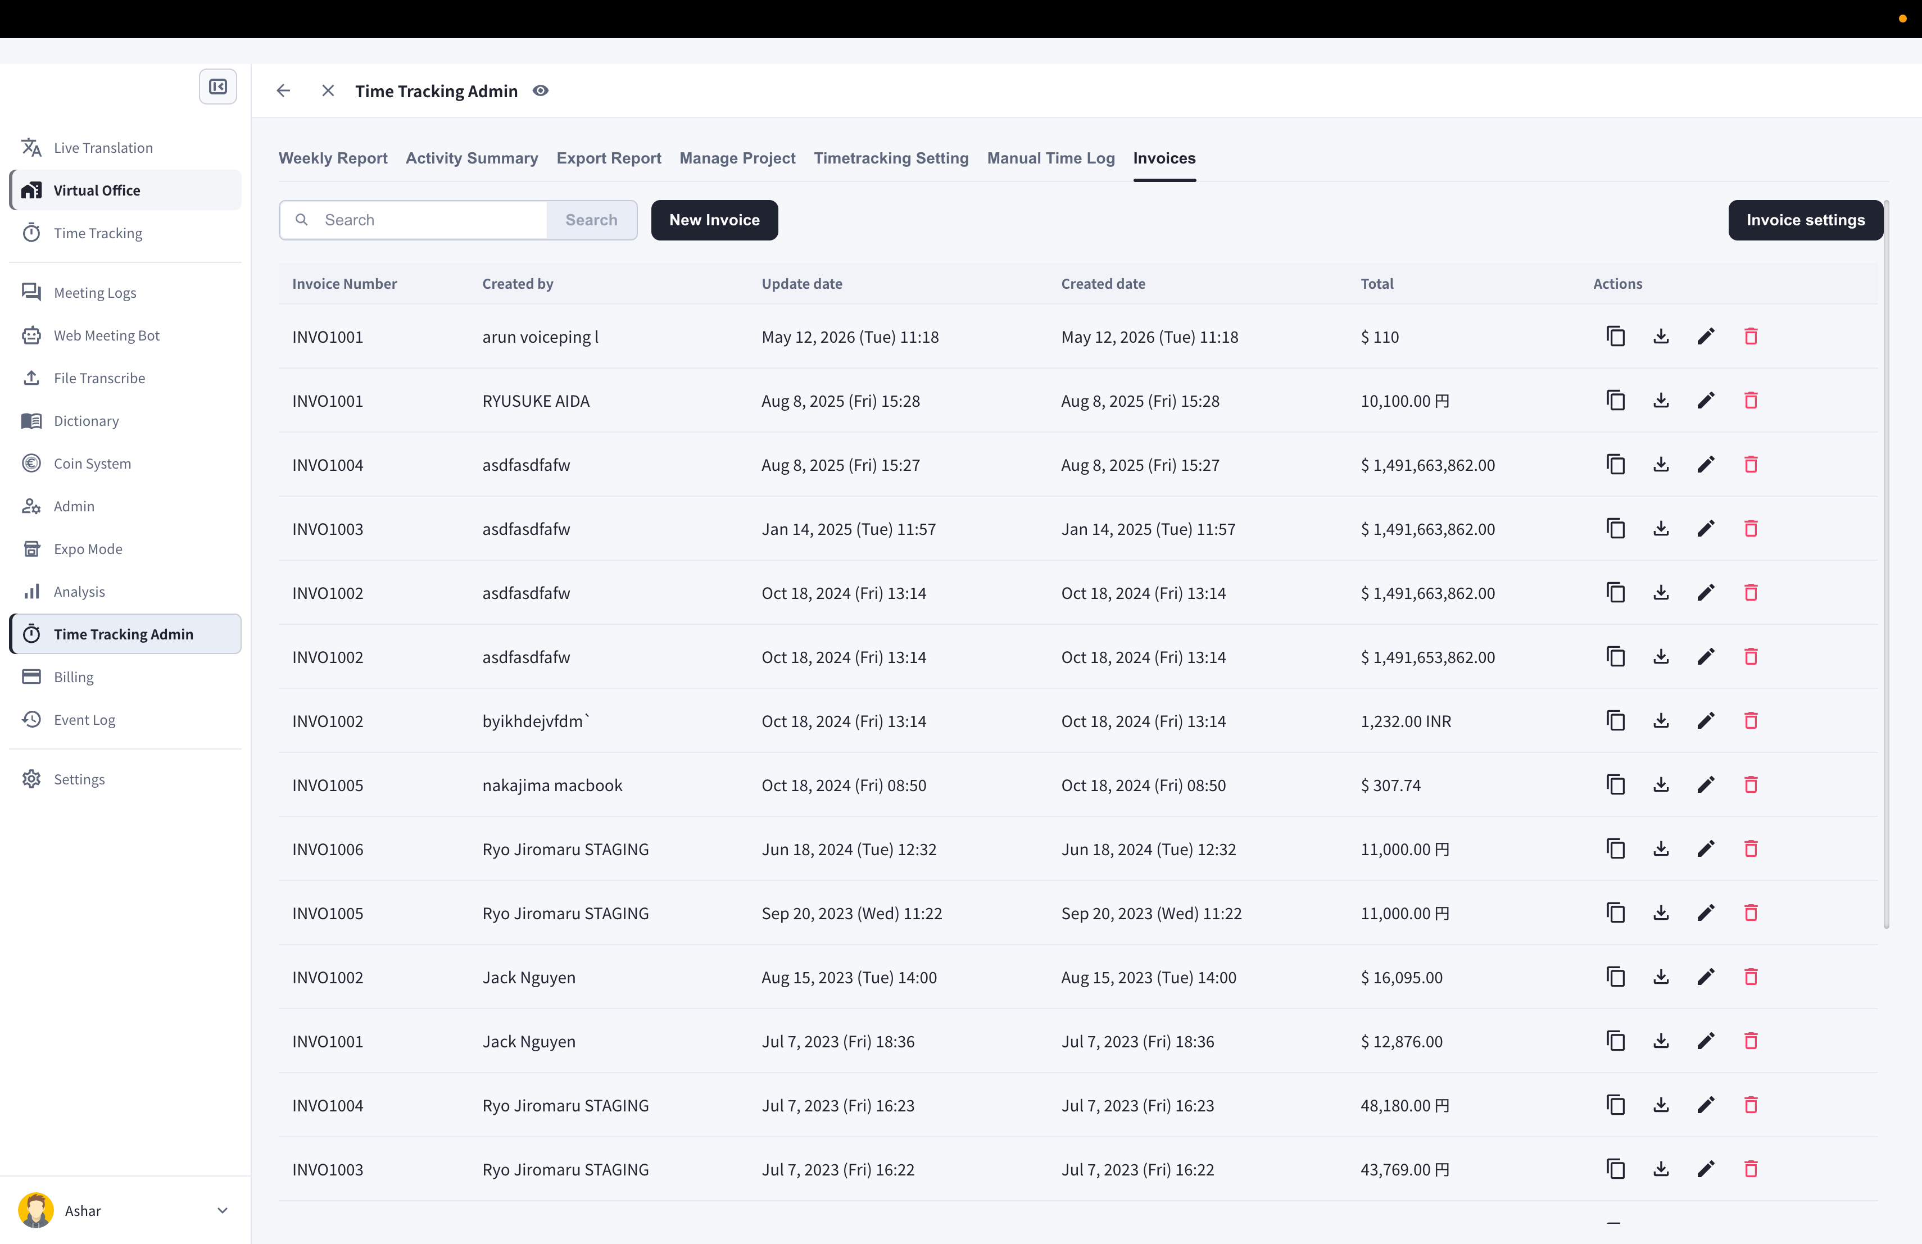
Task: Duplicate the byikhdejvfdm invoice
Action: click(x=1616, y=720)
